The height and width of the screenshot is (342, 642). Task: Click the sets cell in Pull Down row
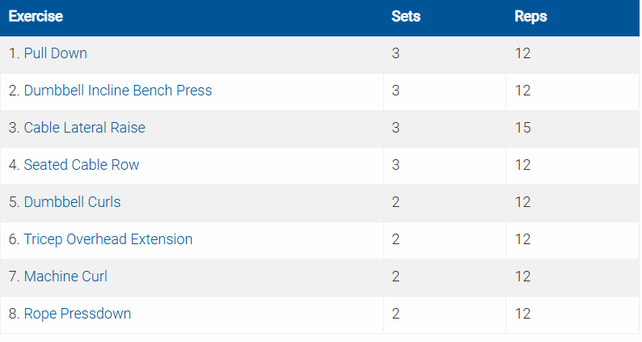tap(395, 53)
